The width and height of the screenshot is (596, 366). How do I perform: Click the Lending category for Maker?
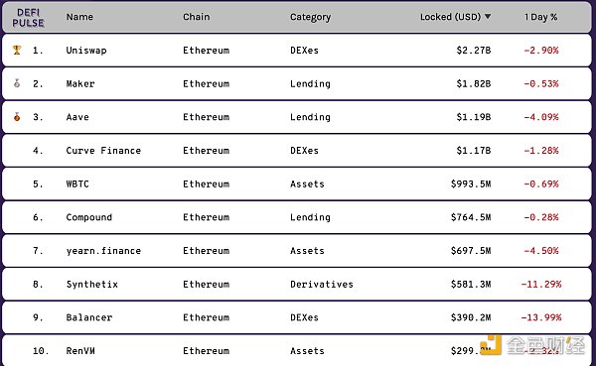click(310, 83)
